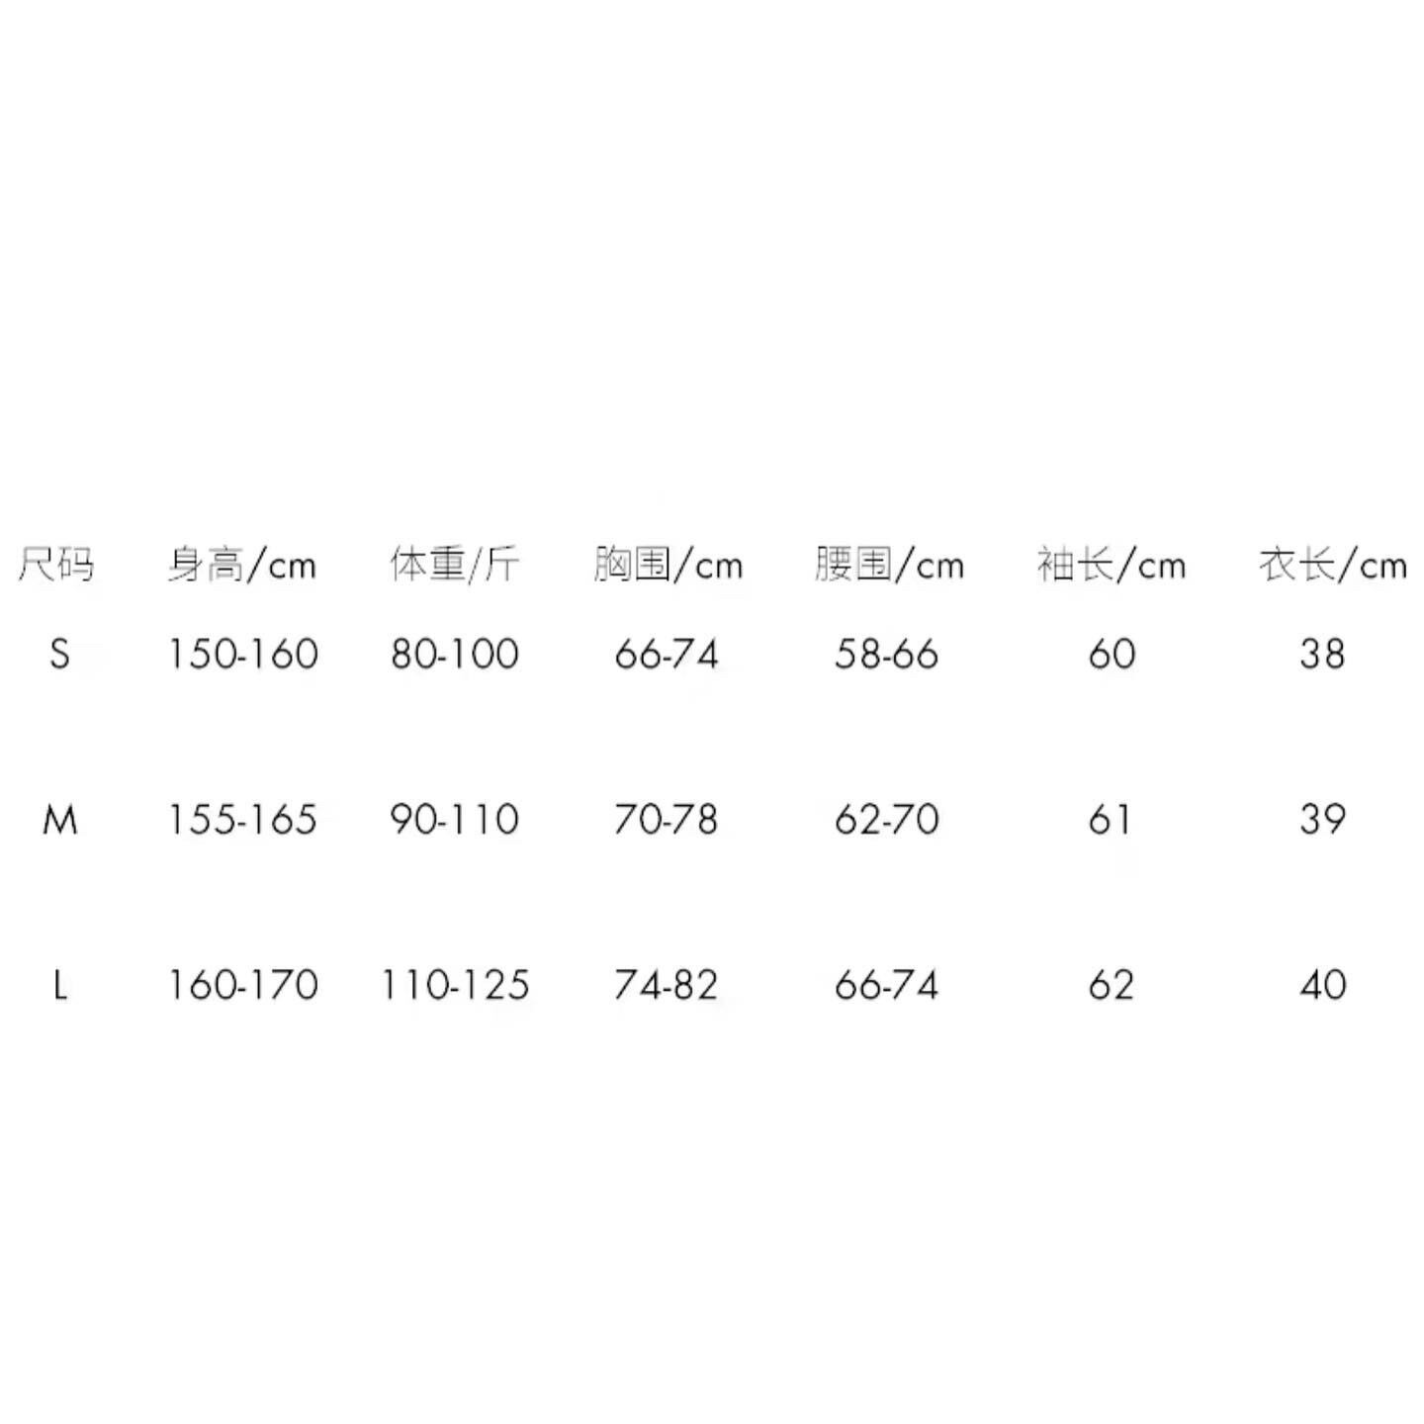Click the 150-160 height value
This screenshot has width=1424, height=1424.
tap(242, 654)
